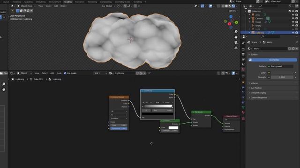Viewport: 300px width, 168px height.
Task: Toggle visibility eye for Empty object
Action: 293,26
